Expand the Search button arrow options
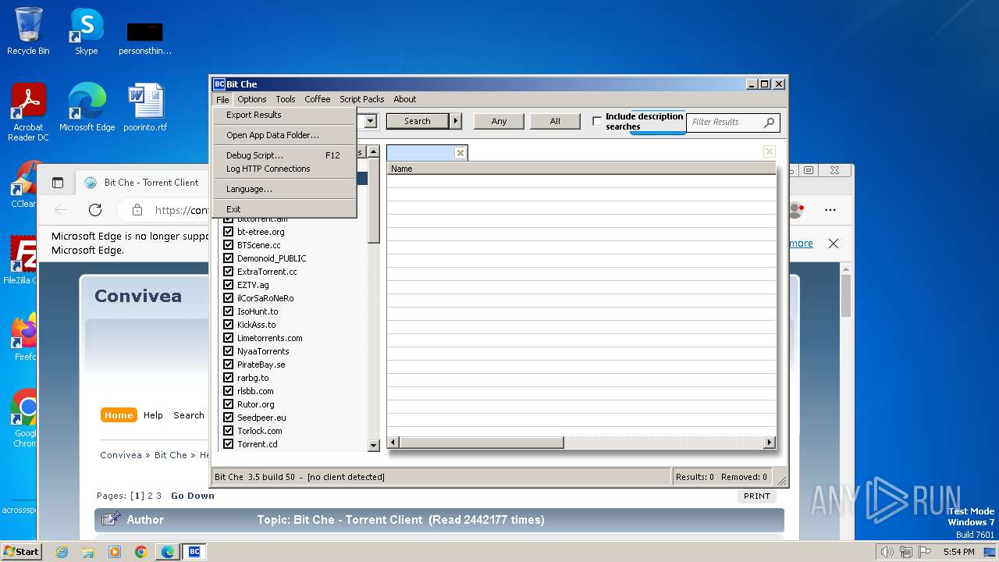 pyautogui.click(x=457, y=121)
